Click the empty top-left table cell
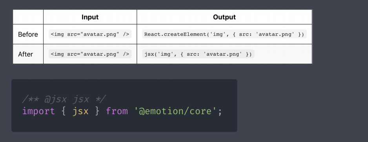 coord(28,17)
